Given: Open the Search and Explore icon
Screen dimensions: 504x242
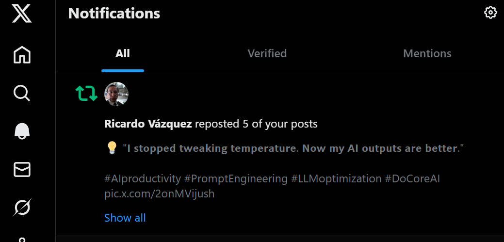Looking at the screenshot, I should [22, 92].
